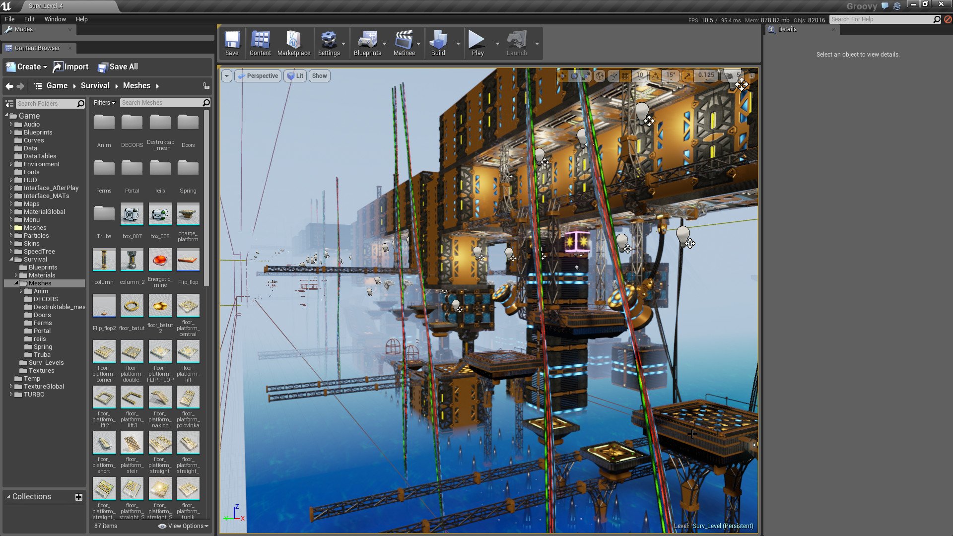Open the Filters dropdown
Viewport: 953px width, 536px height.
point(104,103)
